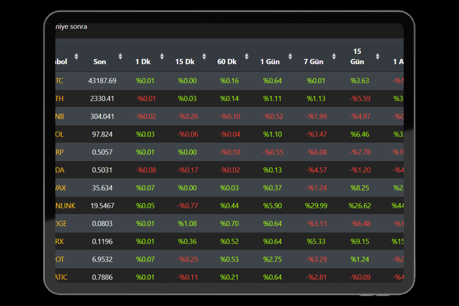The width and height of the screenshot is (459, 306).
Task: Click price 0.5057
Action: click(x=102, y=152)
